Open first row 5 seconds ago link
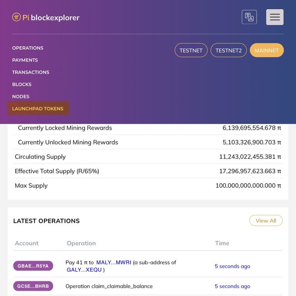This screenshot has width=296, height=296. pos(232,266)
